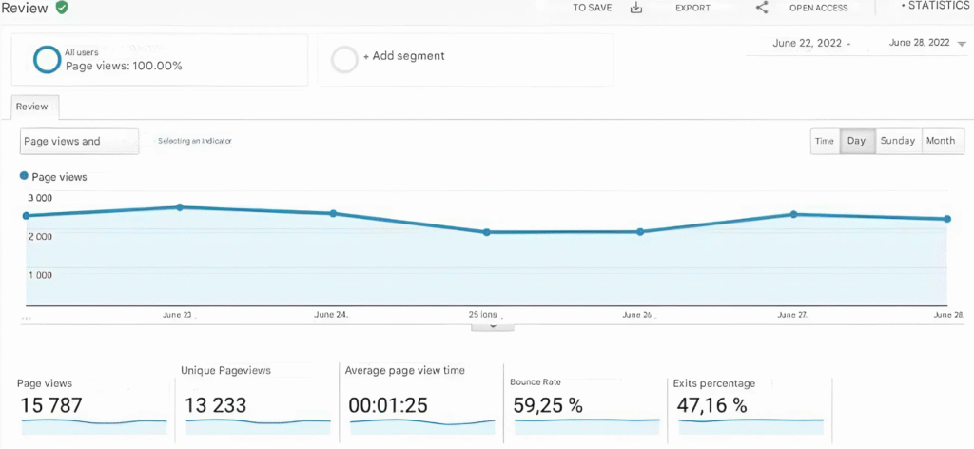Switch chart granularity to Time
Image resolution: width=974 pixels, height=449 pixels.
point(825,141)
